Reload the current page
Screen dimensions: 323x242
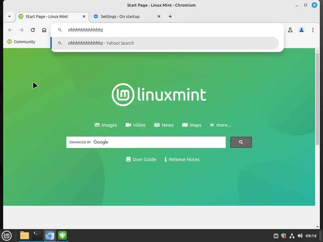33,30
